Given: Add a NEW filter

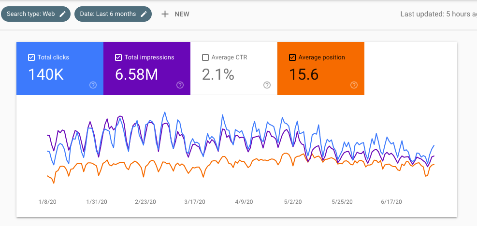Looking at the screenshot, I should click(175, 14).
